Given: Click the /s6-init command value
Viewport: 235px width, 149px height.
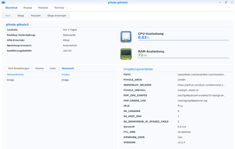Looking at the screenshot, I should click(67, 51).
